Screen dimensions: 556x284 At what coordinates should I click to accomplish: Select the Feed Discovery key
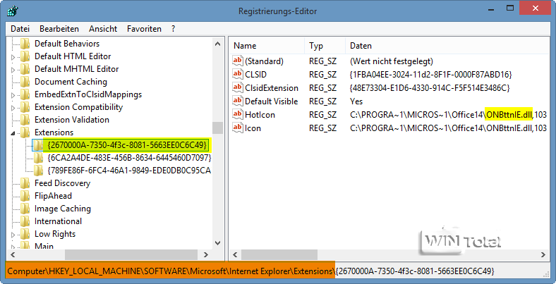(x=62, y=183)
